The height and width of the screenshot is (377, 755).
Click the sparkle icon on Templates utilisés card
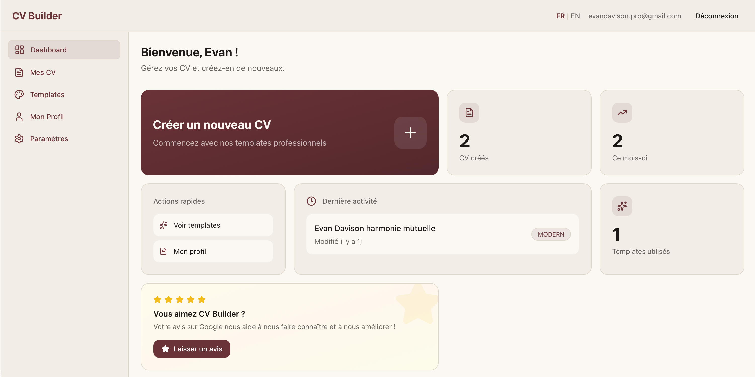tap(622, 206)
